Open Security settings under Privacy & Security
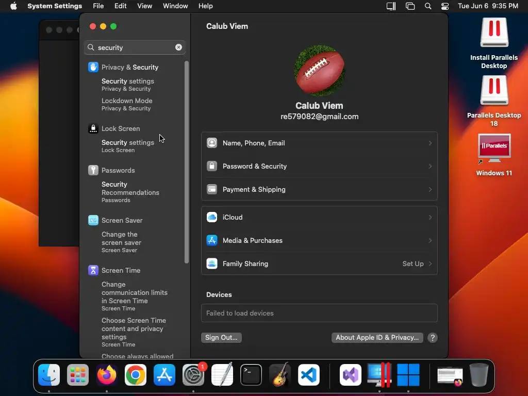The height and width of the screenshot is (396, 528). [128, 85]
